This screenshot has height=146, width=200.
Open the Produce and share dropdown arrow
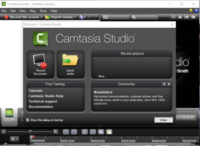tap(85, 17)
